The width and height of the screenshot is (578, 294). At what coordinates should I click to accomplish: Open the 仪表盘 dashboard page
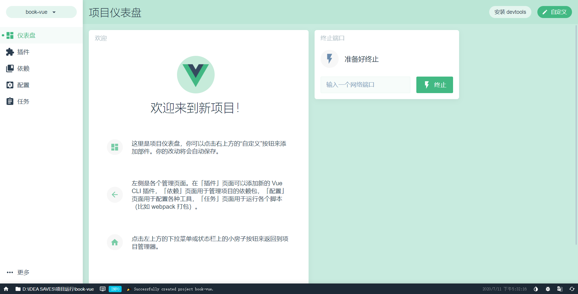pos(41,35)
